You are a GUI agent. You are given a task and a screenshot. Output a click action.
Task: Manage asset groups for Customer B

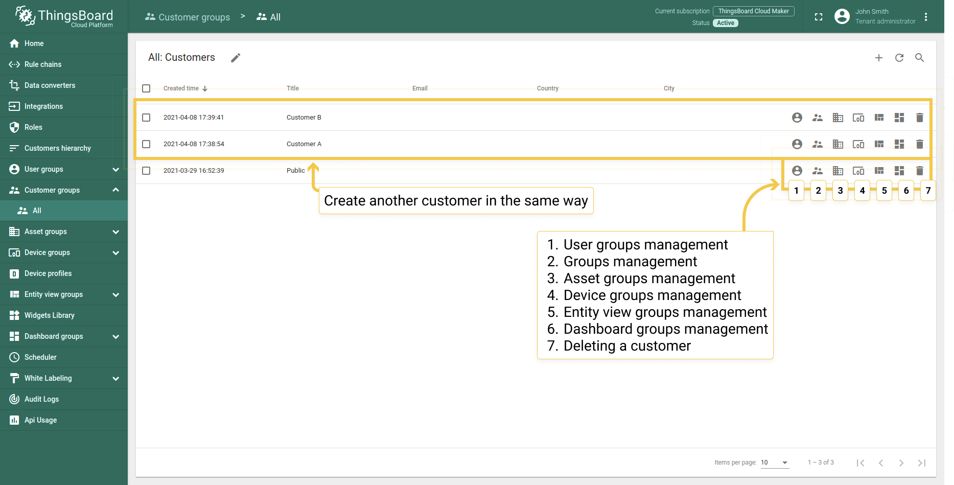[x=837, y=118]
